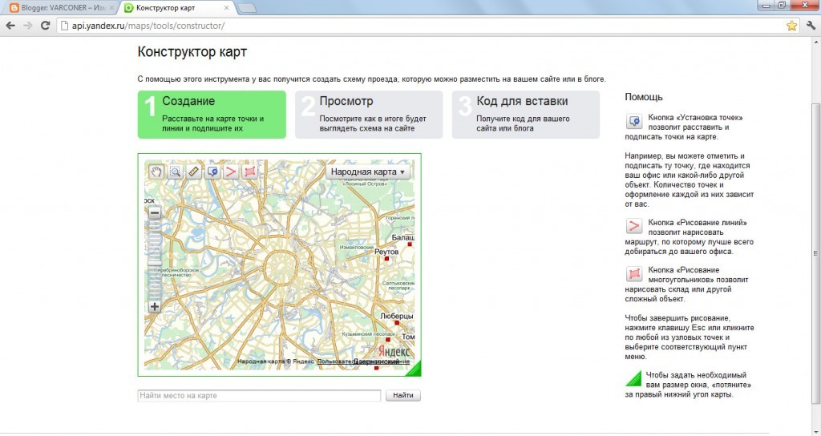Image resolution: width=821 pixels, height=436 pixels.
Task: Click the Люберцы label on the map
Action: pos(396,316)
